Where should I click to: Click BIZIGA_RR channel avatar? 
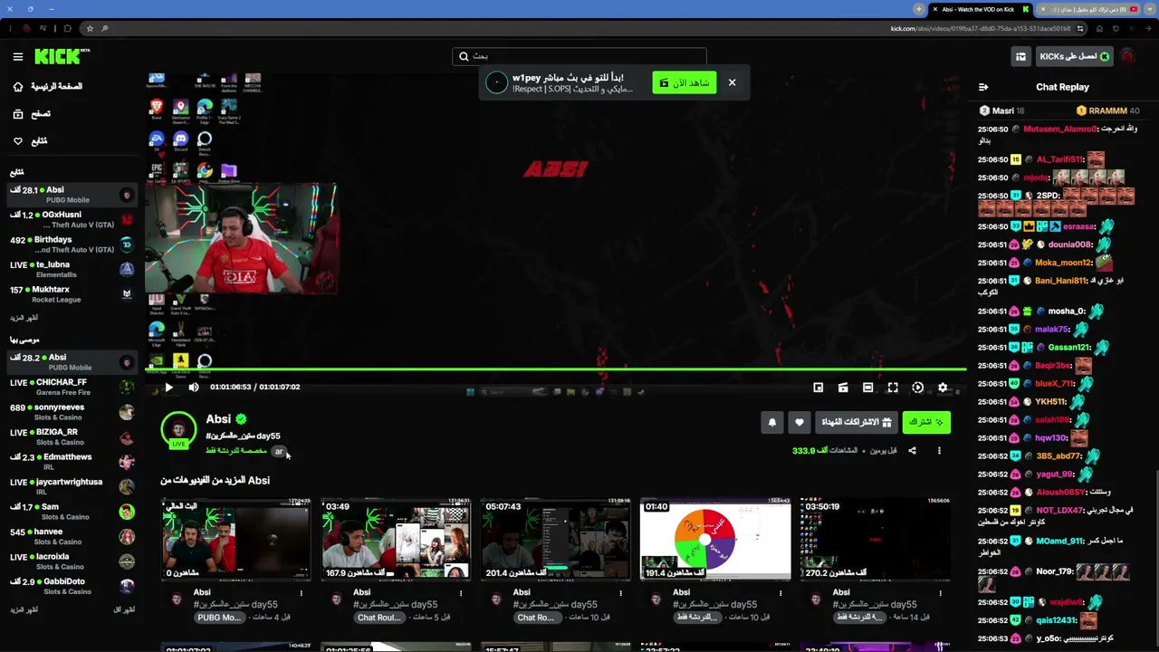[127, 437]
